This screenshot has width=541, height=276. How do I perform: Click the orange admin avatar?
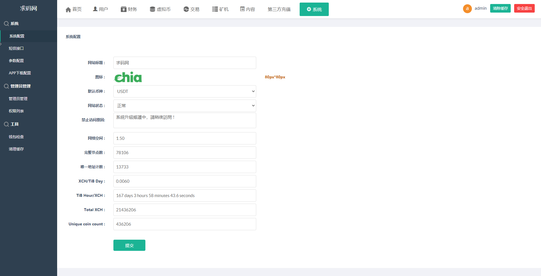(467, 9)
